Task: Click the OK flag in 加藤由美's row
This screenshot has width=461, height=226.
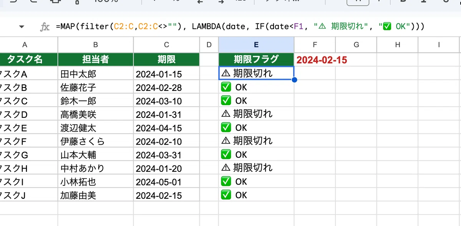Action: pyautogui.click(x=256, y=195)
